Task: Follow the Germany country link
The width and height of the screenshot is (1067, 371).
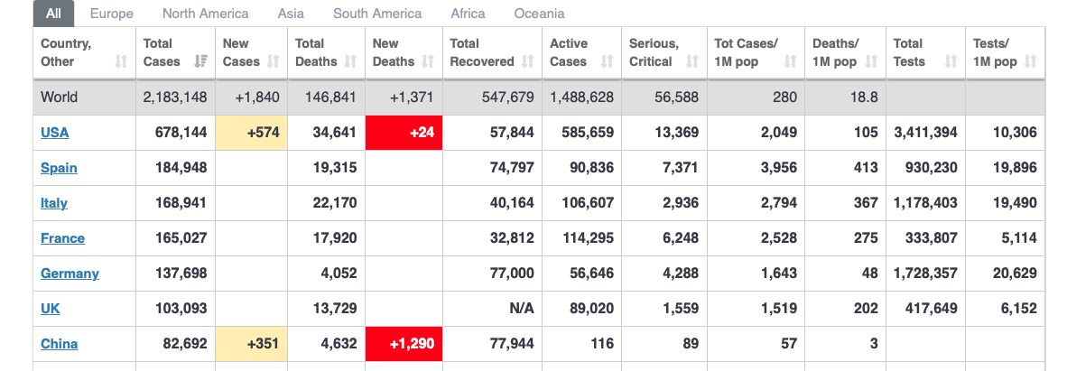Action: 70,274
